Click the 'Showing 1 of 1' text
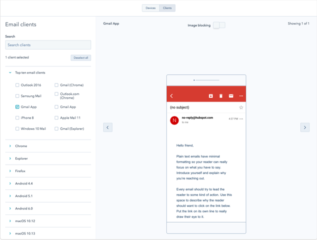 click(299, 23)
